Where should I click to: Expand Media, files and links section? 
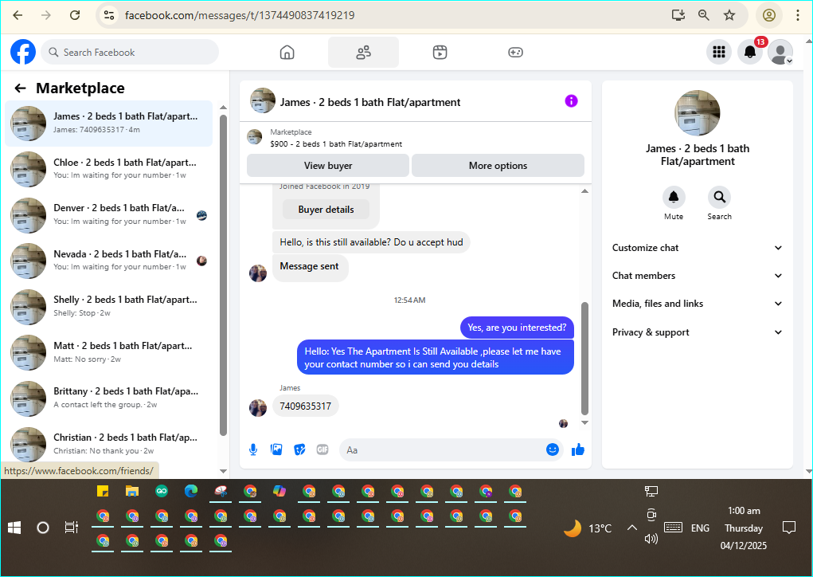point(698,304)
